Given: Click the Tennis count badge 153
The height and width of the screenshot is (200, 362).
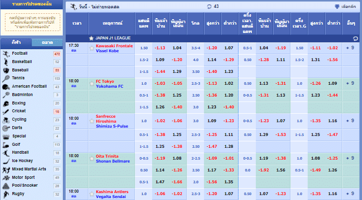Looking at the screenshot, I should pos(57,79).
